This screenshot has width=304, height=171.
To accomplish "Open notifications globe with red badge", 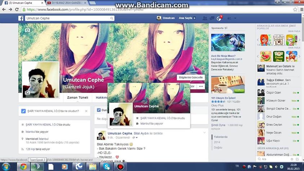I will coord(219,18).
